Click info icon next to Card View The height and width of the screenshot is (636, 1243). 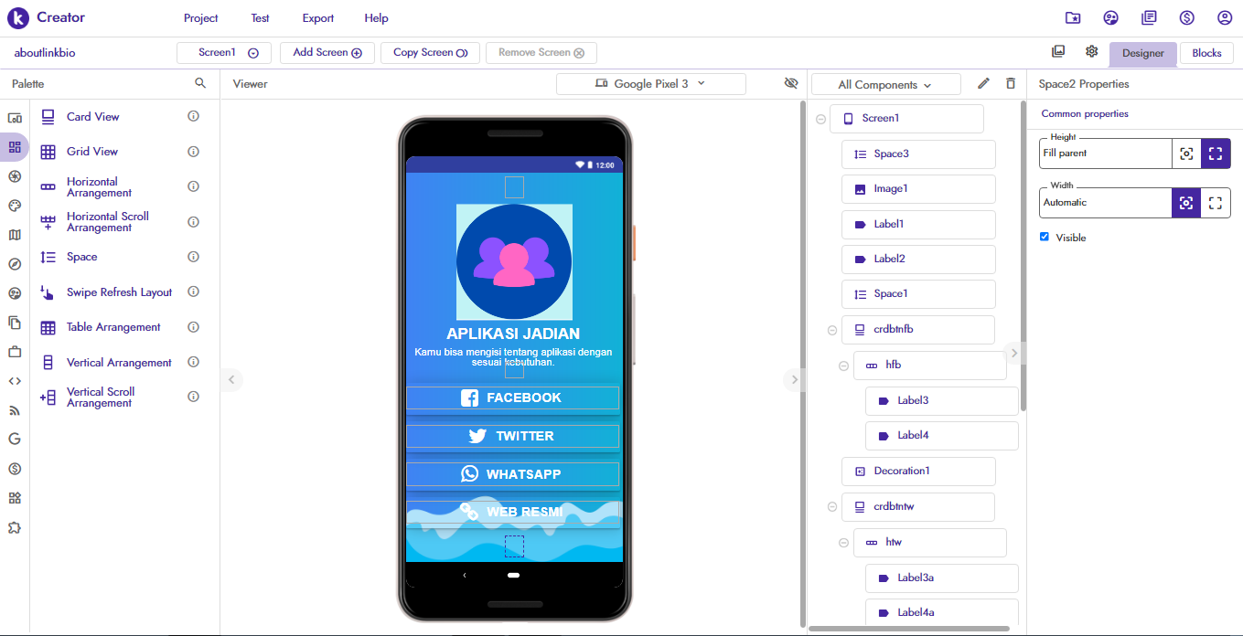[x=193, y=116]
